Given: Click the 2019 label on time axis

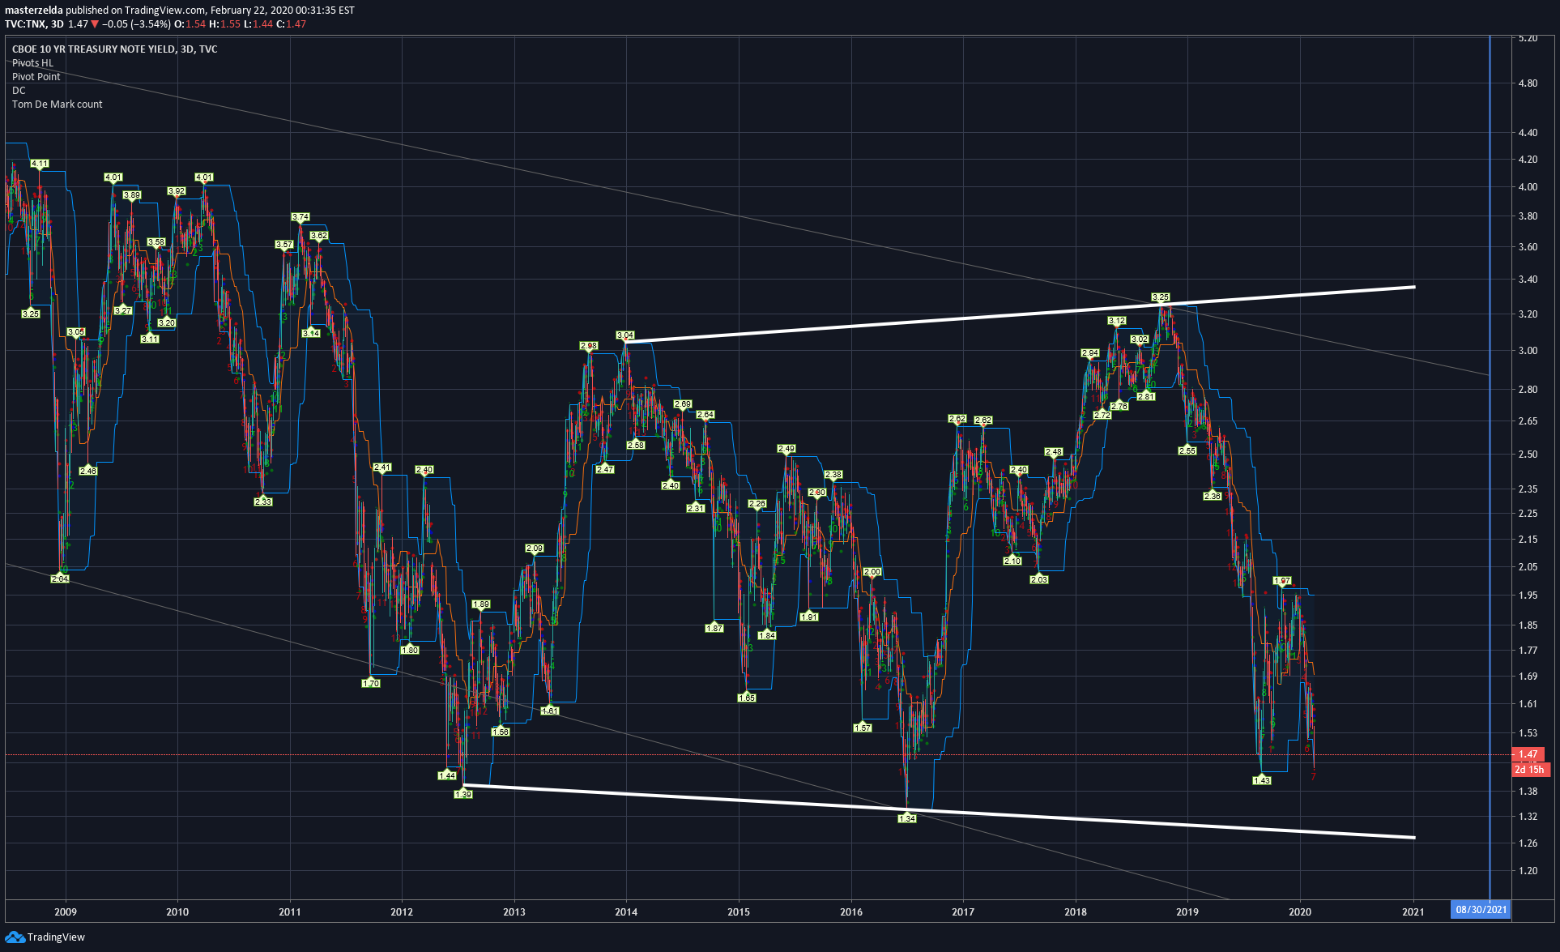Looking at the screenshot, I should [1187, 912].
